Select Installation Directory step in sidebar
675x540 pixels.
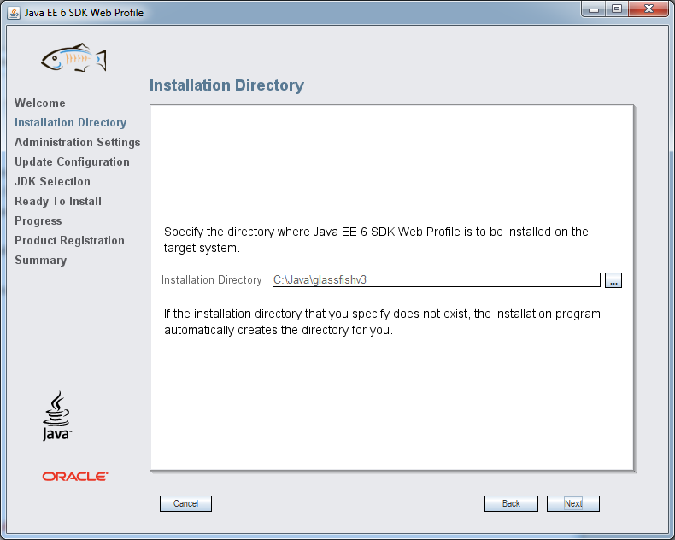[x=71, y=123]
